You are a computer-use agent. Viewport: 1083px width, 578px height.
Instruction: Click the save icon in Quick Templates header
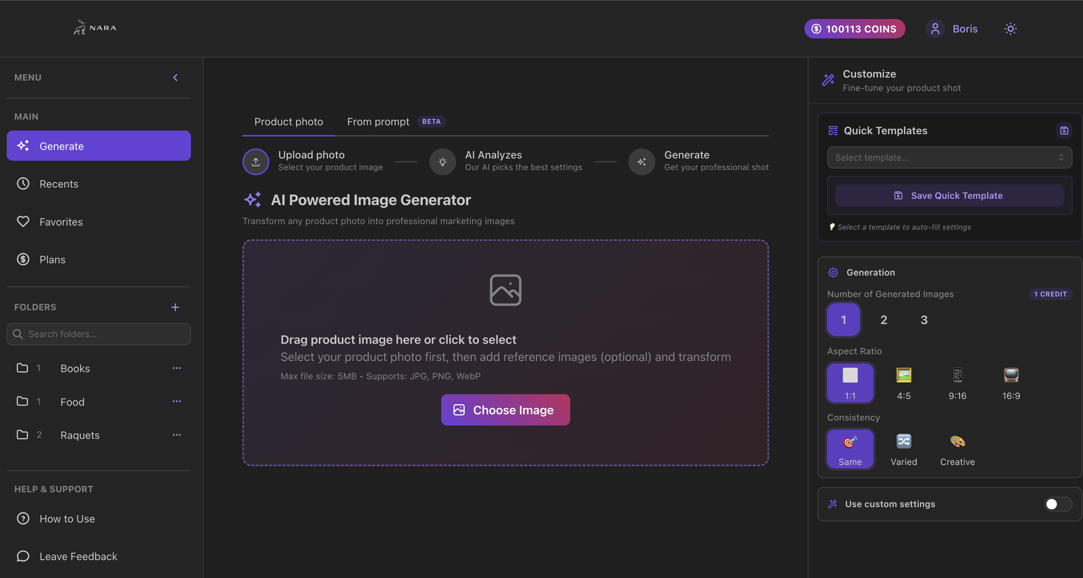[1064, 131]
